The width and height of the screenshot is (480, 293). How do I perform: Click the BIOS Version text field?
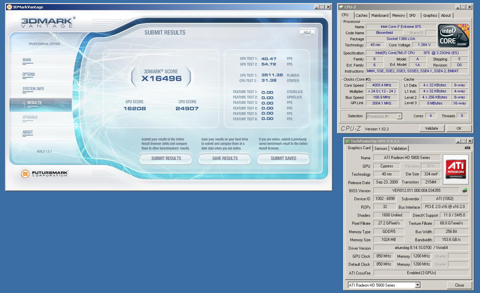point(416,191)
